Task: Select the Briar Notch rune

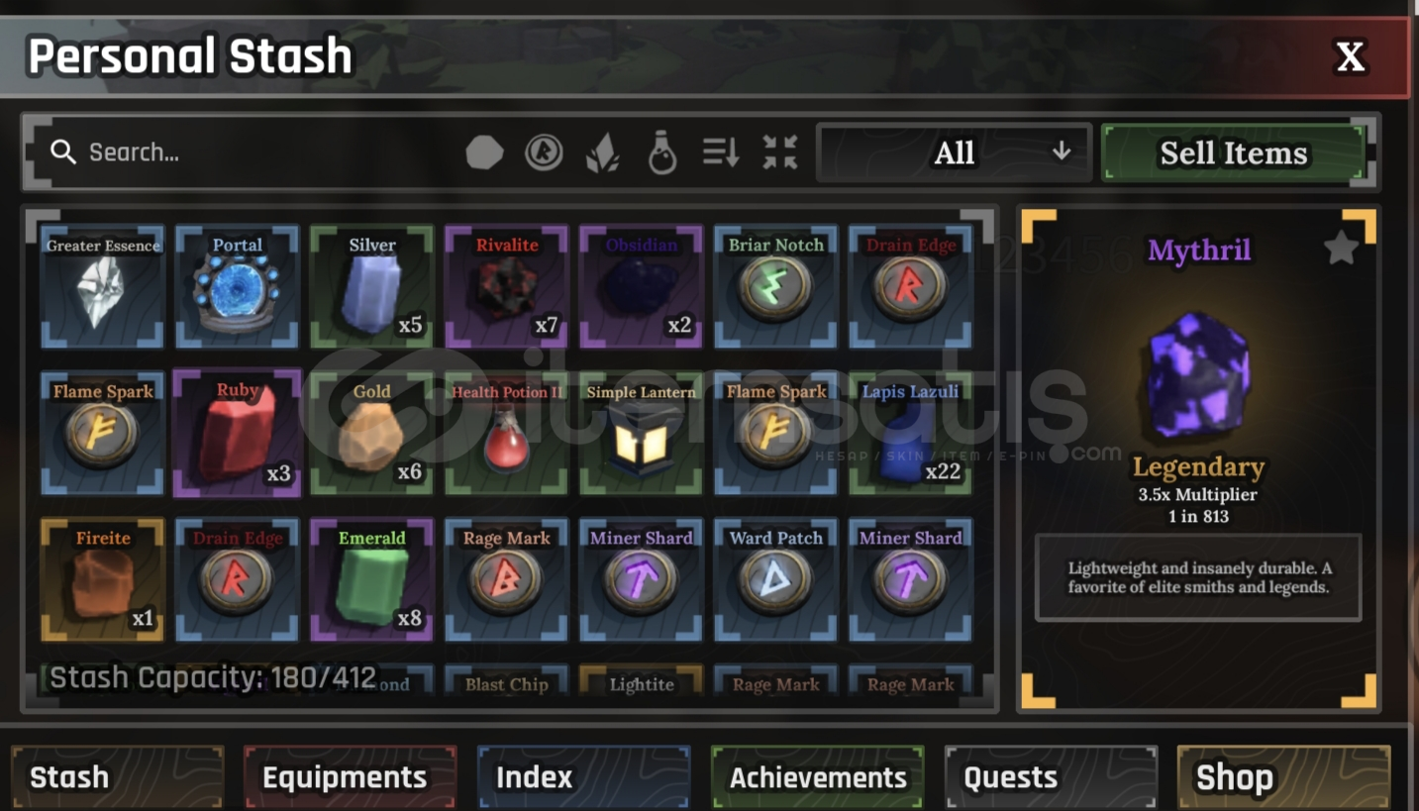Action: pos(776,287)
